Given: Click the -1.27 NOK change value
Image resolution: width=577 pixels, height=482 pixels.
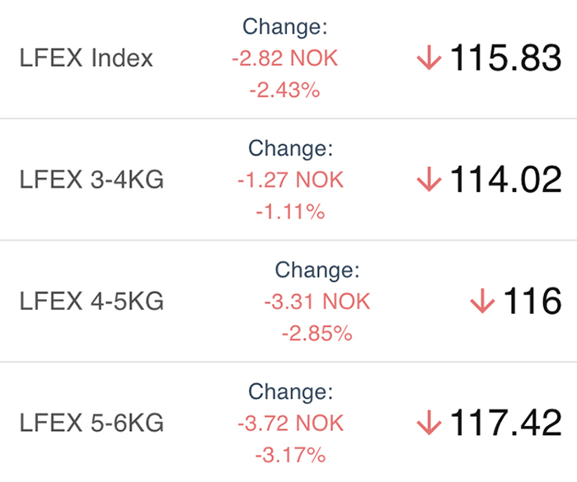Looking at the screenshot, I should pyautogui.click(x=291, y=180).
